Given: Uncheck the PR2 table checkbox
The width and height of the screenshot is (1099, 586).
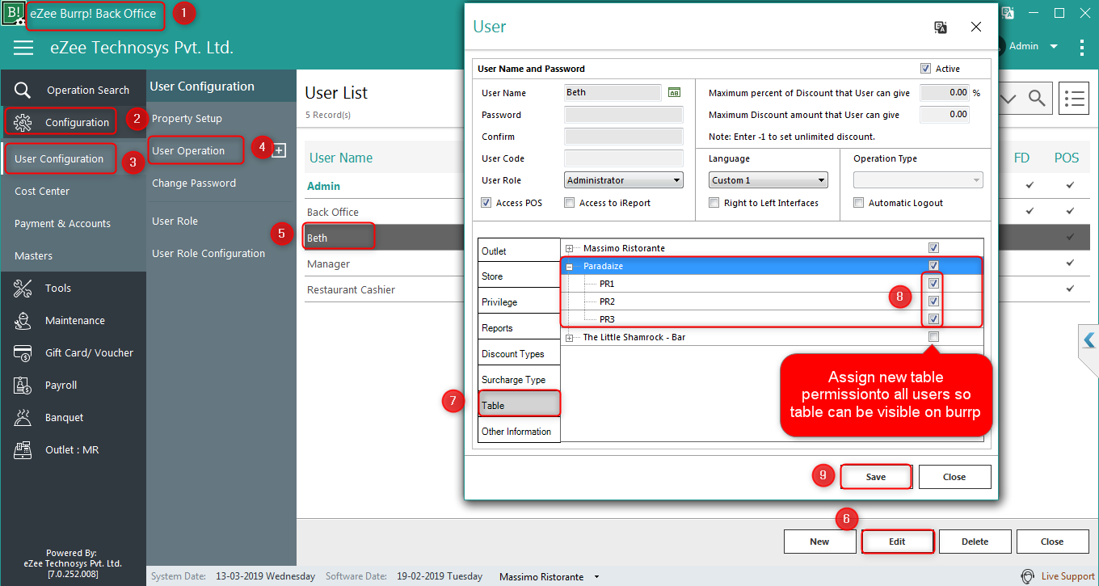Looking at the screenshot, I should [933, 301].
